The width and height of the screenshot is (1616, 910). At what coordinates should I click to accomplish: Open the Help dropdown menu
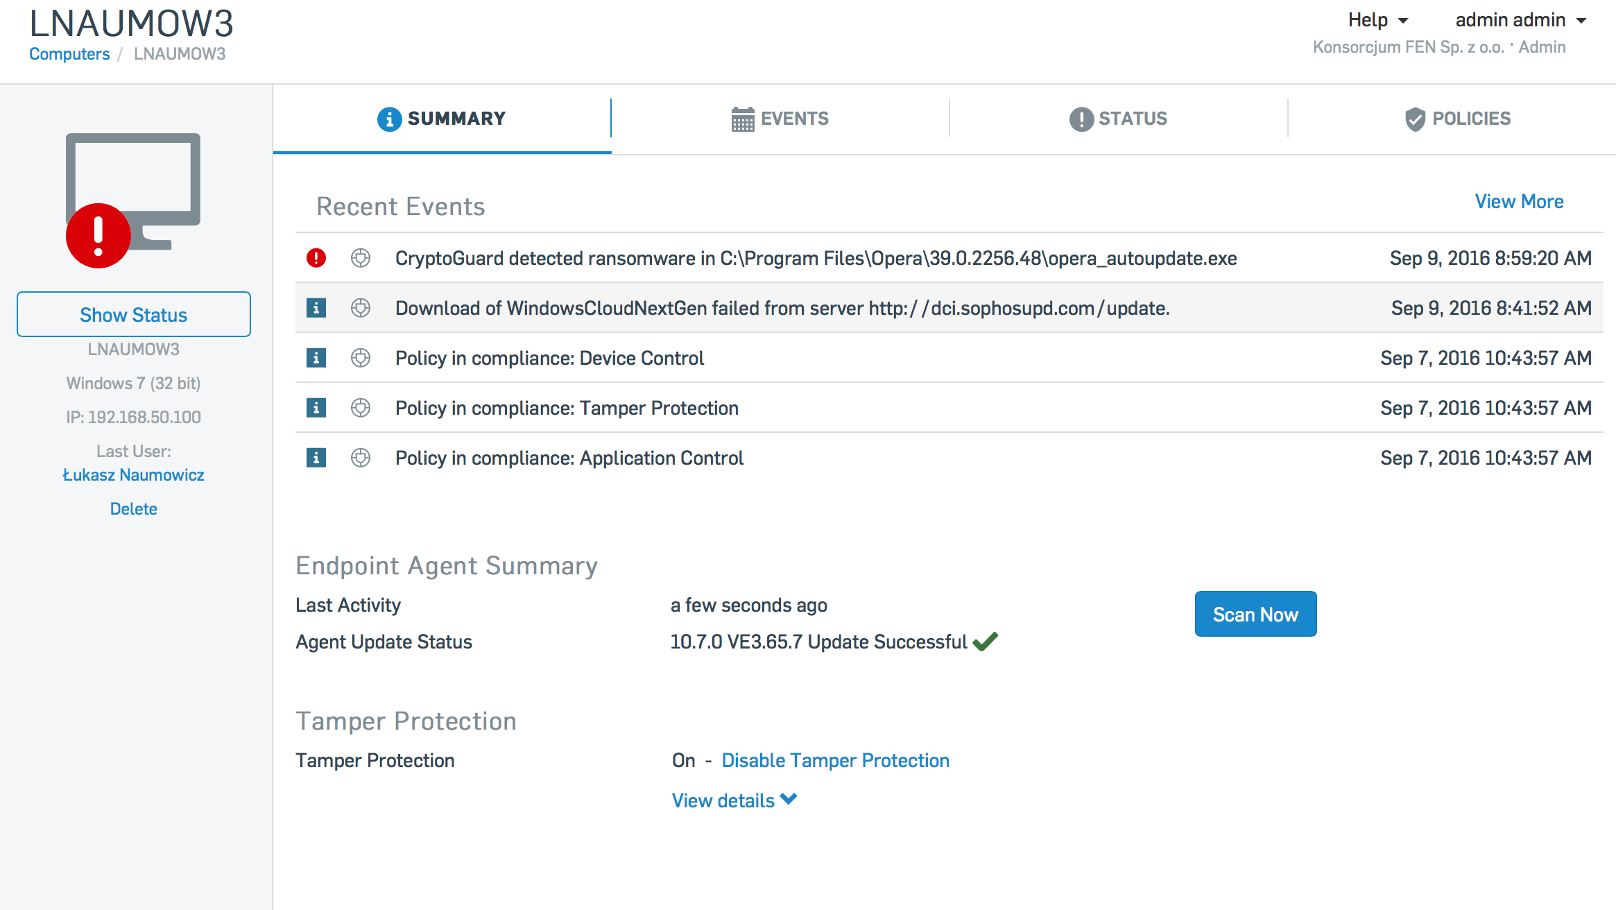[x=1377, y=20]
